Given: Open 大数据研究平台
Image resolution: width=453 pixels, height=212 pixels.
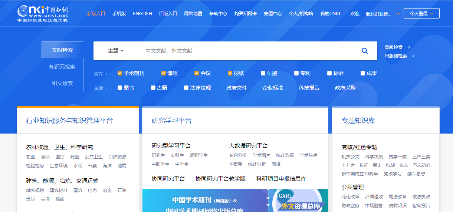Looking at the screenshot, I should (248, 146).
